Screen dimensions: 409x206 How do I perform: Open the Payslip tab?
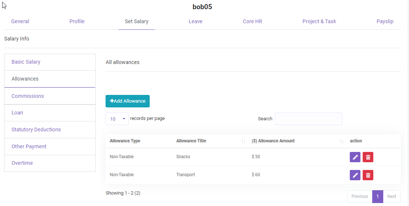385,21
